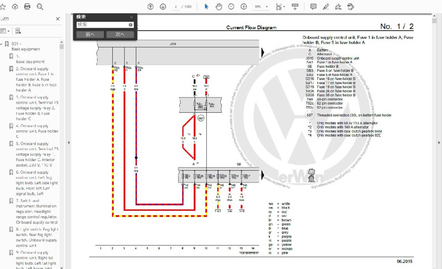Click note 'Only models with 140 A alternator'
This screenshot has height=269, width=442.
343,127
